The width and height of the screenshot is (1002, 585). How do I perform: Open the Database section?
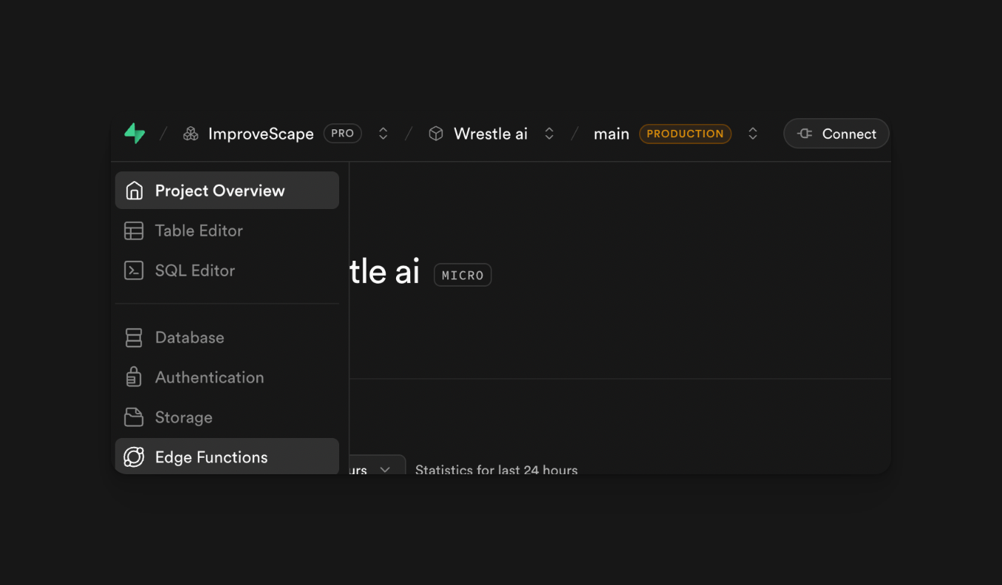point(227,338)
